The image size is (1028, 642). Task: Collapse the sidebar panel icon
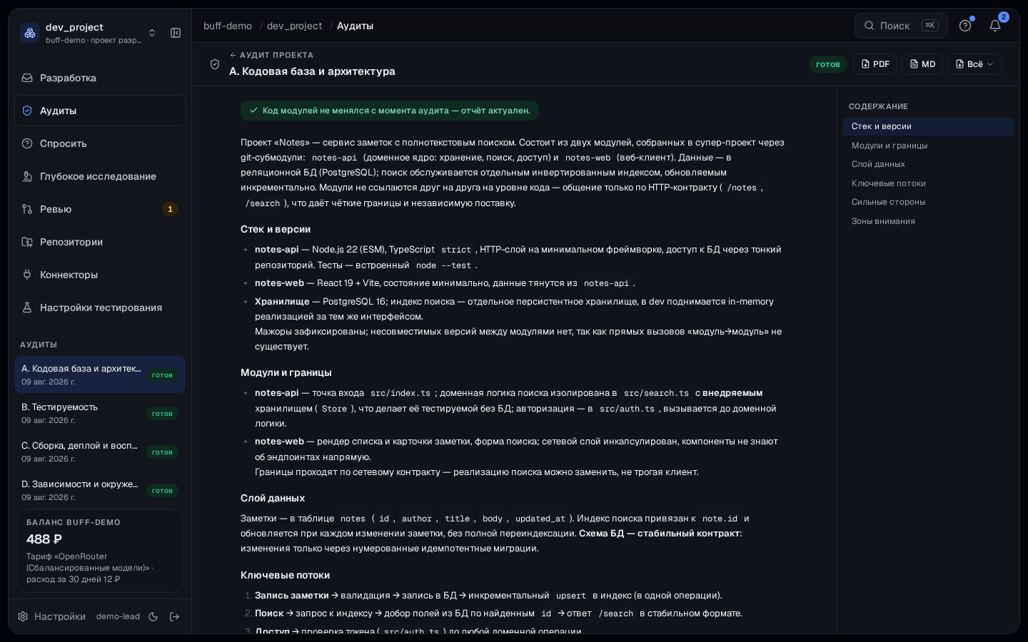tap(176, 33)
